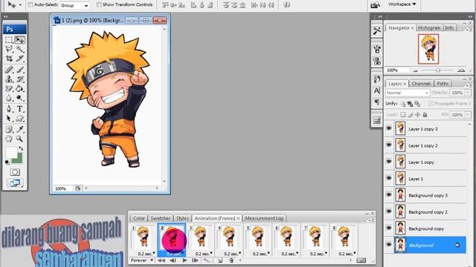
Task: Select the Type tool
Action: 20,109
